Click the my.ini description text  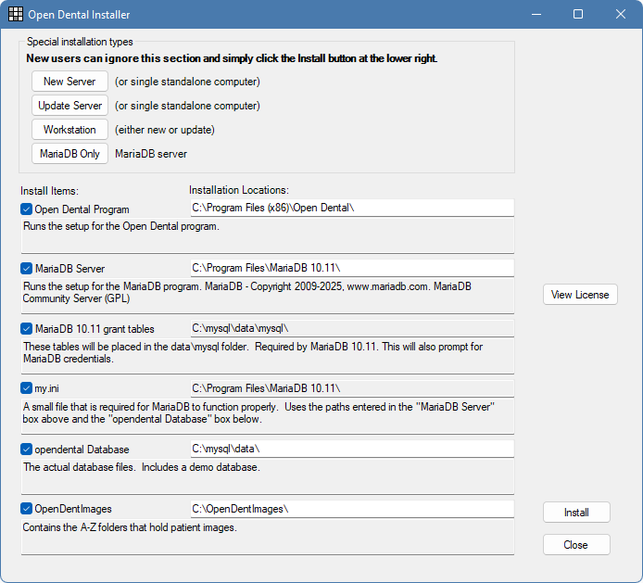coord(258,412)
